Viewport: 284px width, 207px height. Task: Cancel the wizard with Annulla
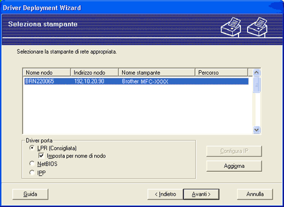[x=255, y=194]
